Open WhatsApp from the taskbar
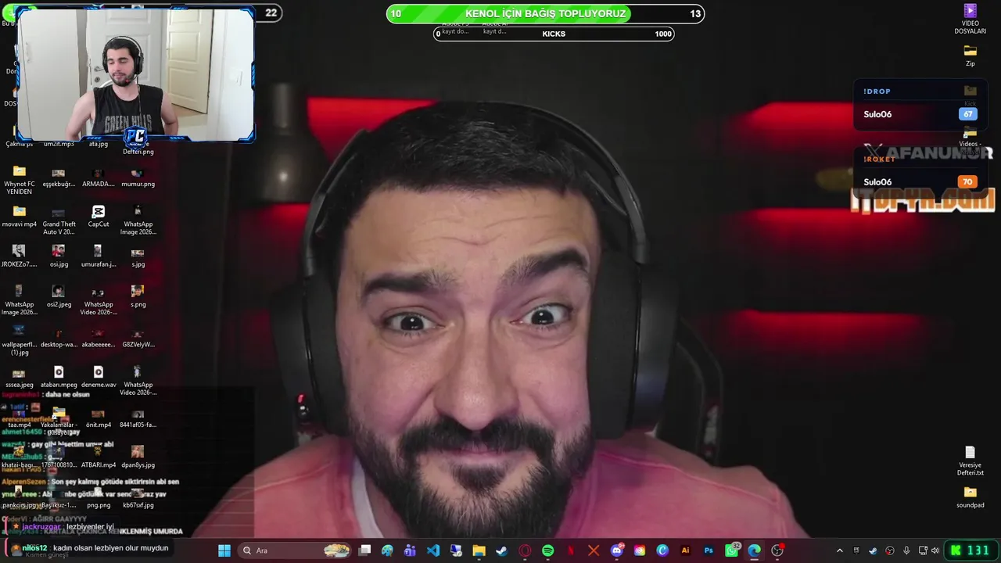The image size is (1001, 563). coord(732,550)
